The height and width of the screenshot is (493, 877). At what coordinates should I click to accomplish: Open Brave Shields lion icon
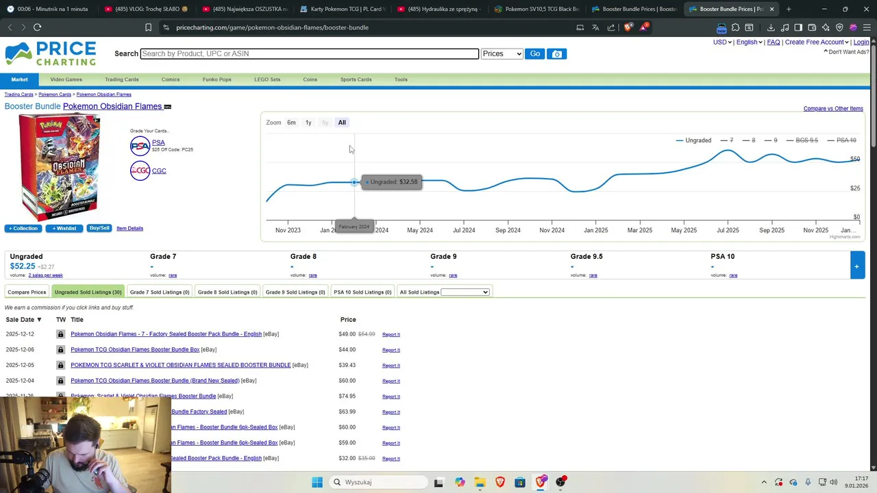pyautogui.click(x=628, y=27)
